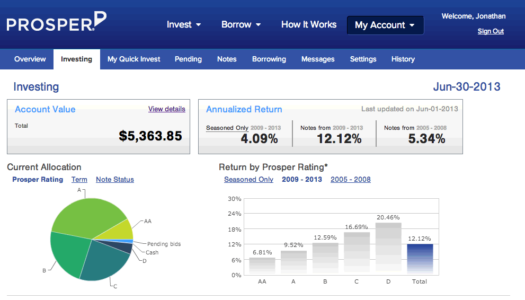Click the Cash pie chart label
Screen dimensions: 525x300
click(x=152, y=252)
